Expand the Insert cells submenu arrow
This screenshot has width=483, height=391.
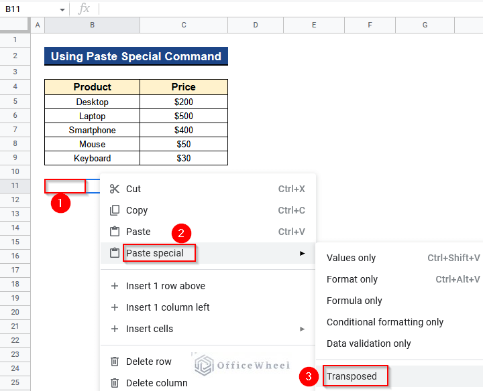coord(303,329)
